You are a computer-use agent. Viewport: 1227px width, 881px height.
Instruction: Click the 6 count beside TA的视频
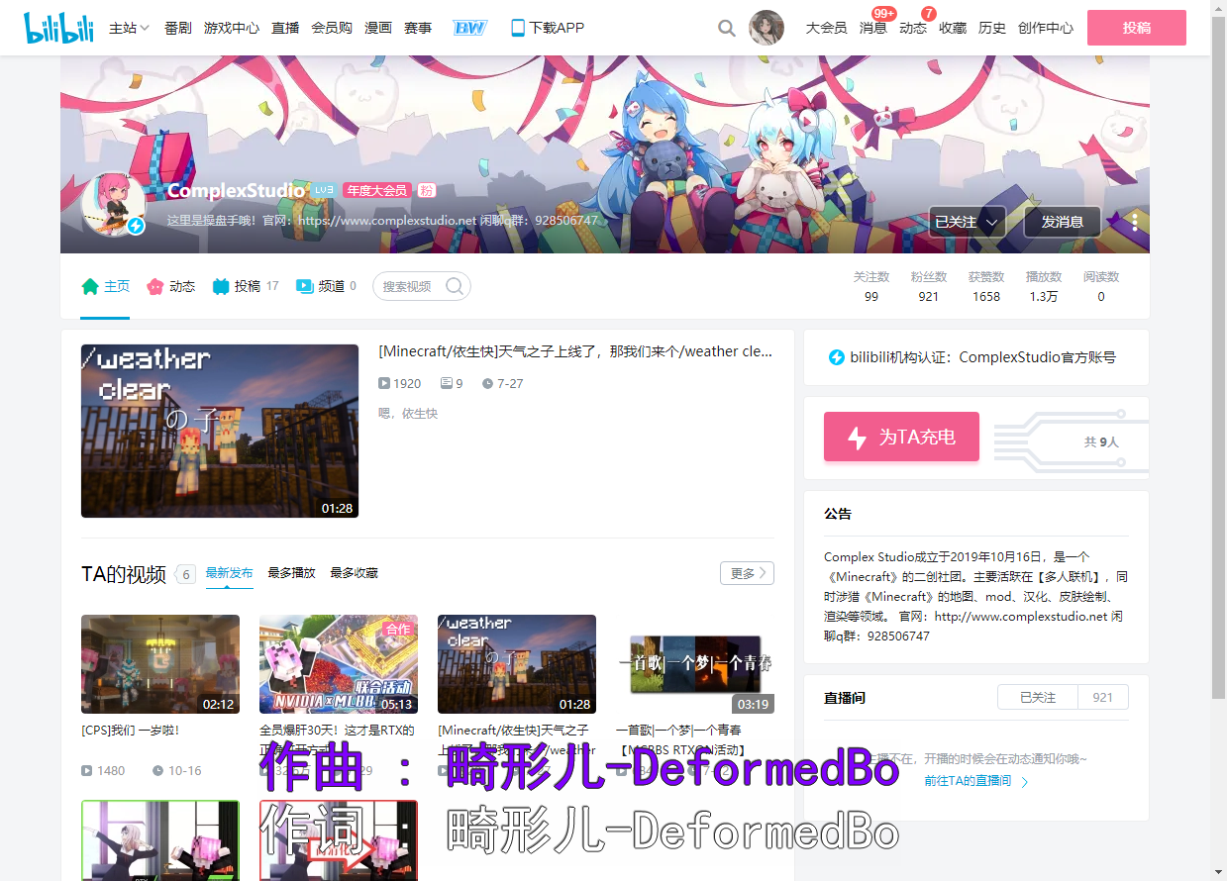185,574
